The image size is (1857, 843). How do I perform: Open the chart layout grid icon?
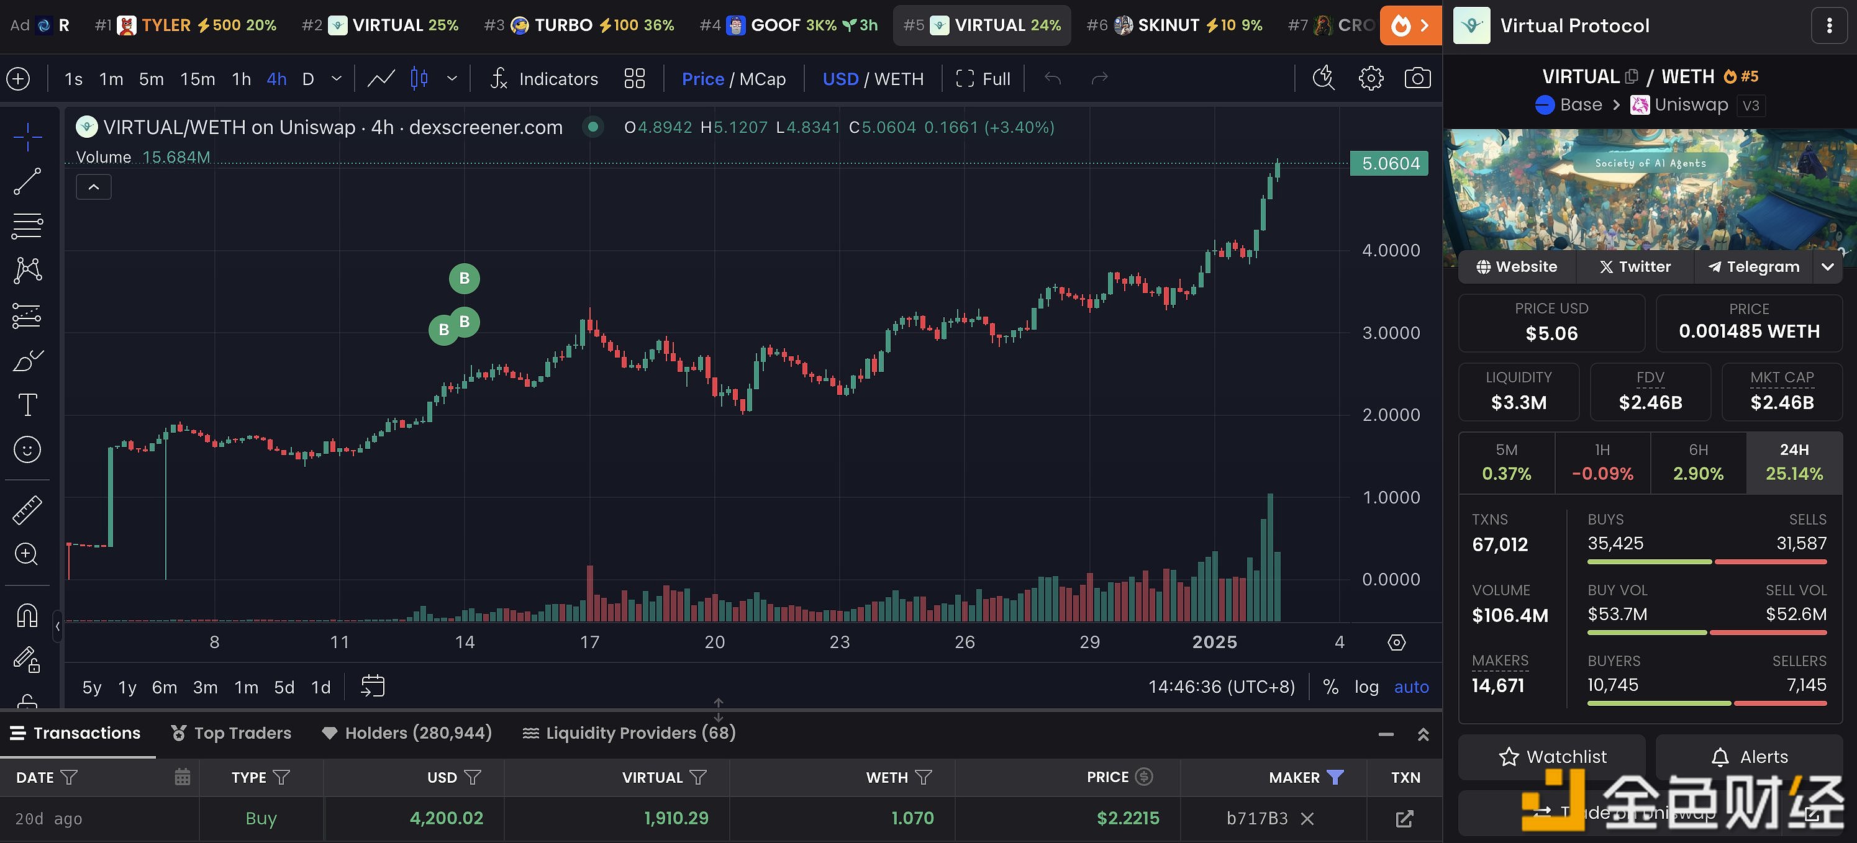click(634, 79)
